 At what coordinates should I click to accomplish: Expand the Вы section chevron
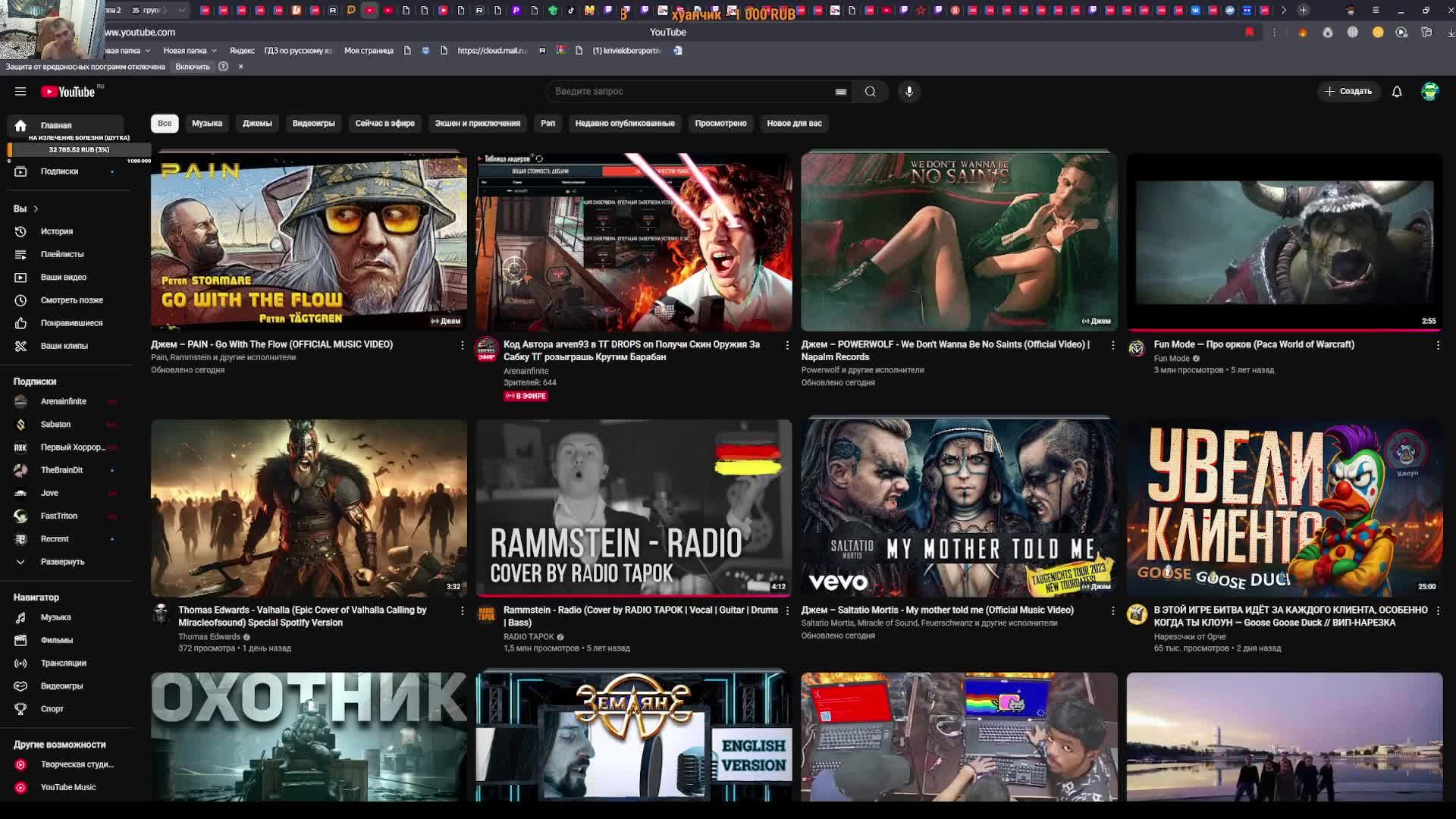point(35,209)
